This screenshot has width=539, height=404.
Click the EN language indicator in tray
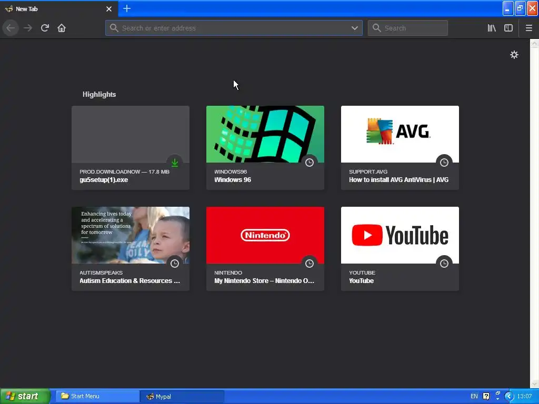coord(474,396)
